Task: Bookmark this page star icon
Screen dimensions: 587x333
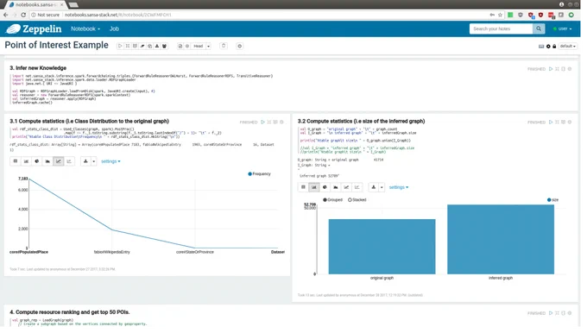Action: tap(500, 15)
